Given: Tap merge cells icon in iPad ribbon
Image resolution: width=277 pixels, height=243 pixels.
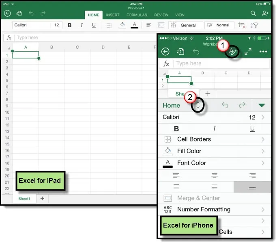Looking at the screenshot, I should tap(161, 25).
